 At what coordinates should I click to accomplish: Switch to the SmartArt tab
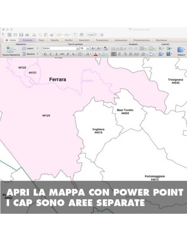tap(84, 40)
